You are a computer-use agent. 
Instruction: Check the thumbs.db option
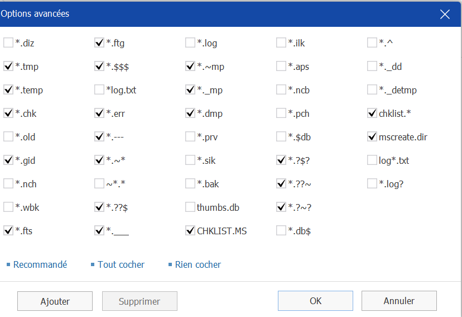pyautogui.click(x=190, y=207)
